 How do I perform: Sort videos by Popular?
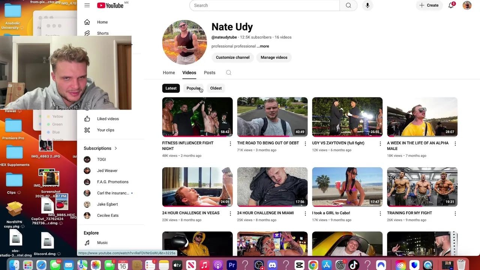[x=193, y=88]
